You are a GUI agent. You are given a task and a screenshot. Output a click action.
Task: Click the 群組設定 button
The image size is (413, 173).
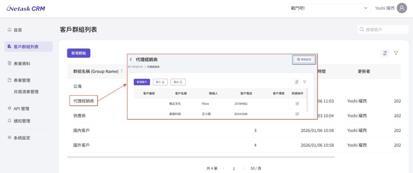304,59
